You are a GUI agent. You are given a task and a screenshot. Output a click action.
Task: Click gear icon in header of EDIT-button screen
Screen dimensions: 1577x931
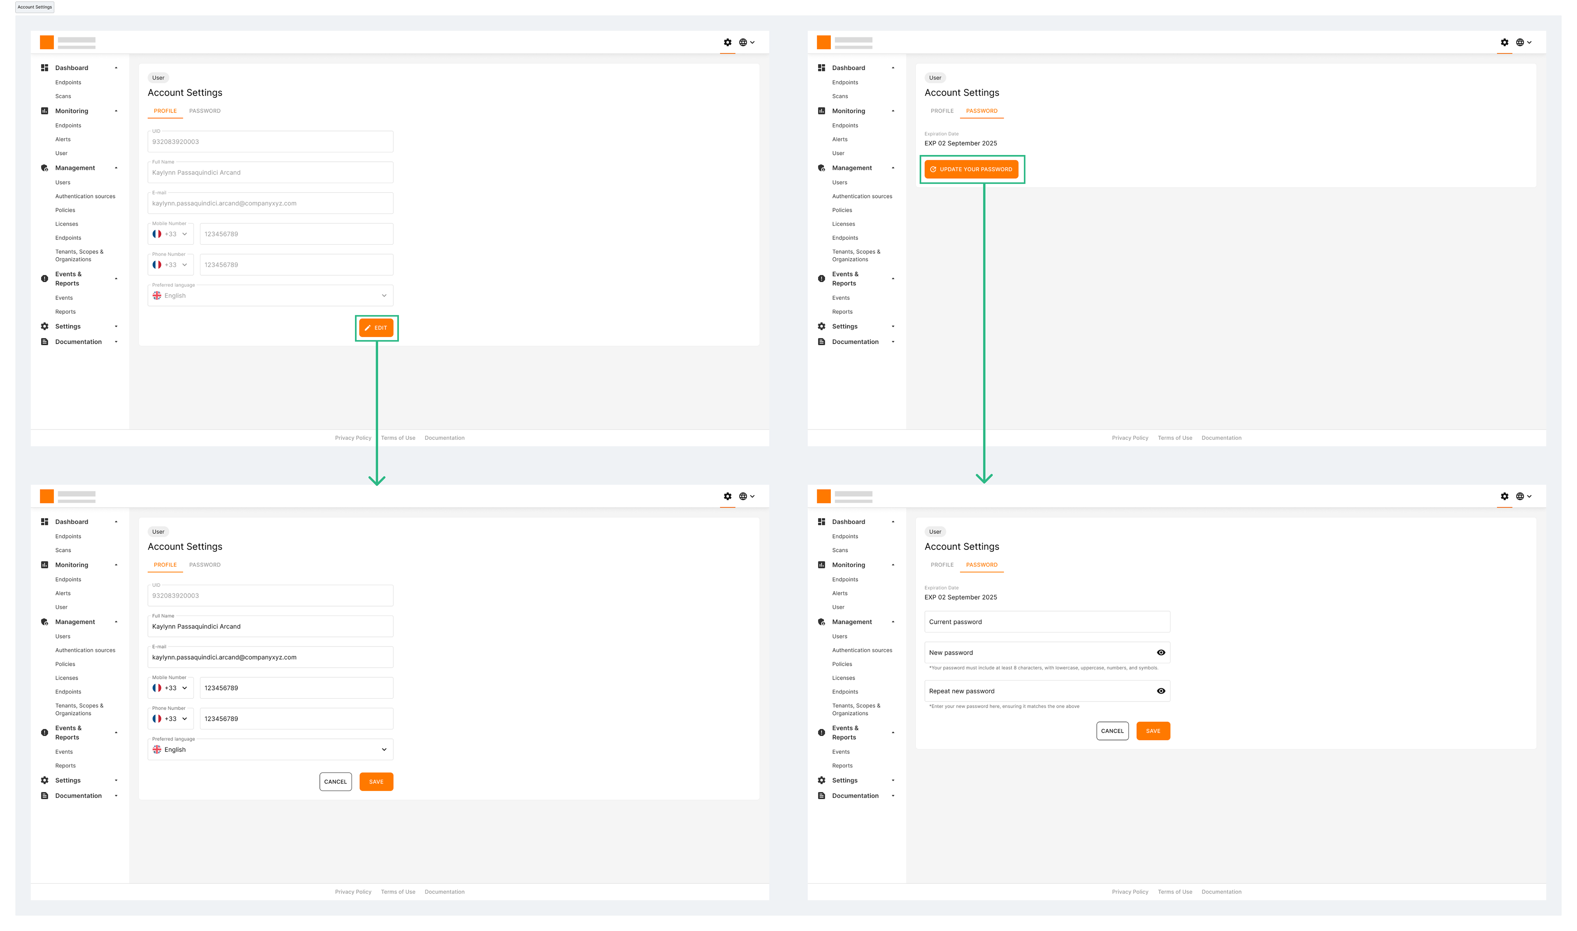(x=727, y=43)
